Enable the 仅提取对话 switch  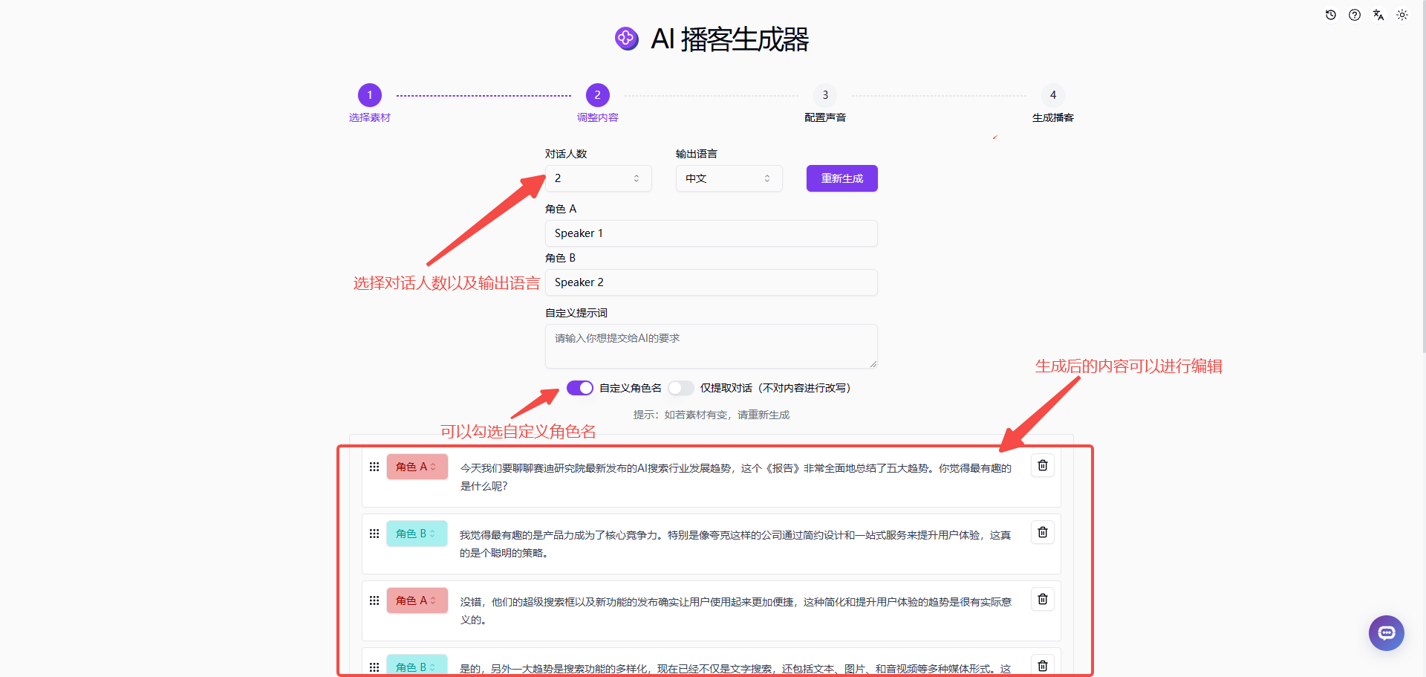tap(681, 388)
